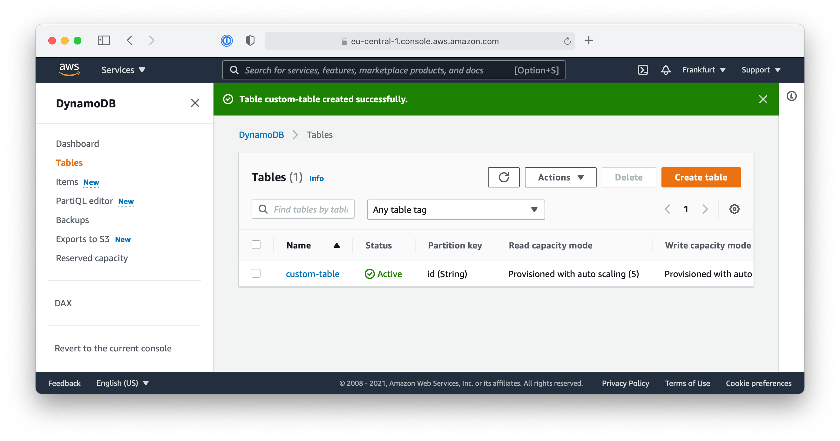Click the Info link beside Tables
This screenshot has width=840, height=441.
316,179
